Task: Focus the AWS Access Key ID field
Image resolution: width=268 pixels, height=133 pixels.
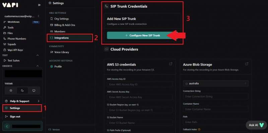Action: [x=140, y=85]
